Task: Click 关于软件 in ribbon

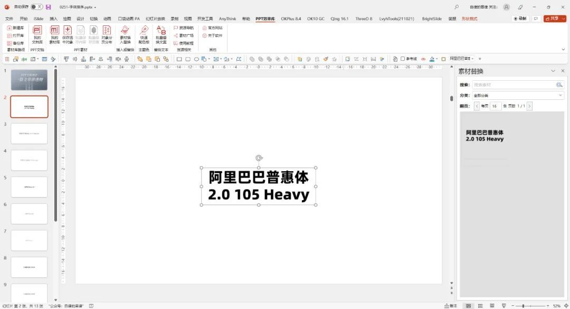Action: (x=212, y=35)
